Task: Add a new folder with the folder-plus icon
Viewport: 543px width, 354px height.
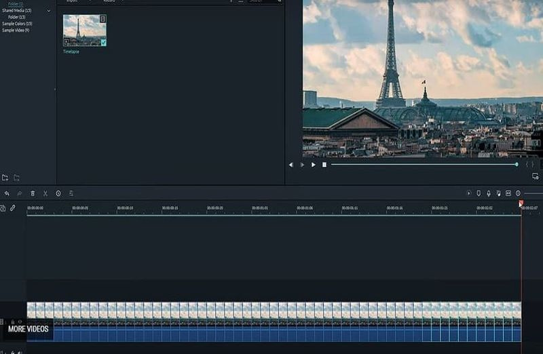Action: coord(5,178)
